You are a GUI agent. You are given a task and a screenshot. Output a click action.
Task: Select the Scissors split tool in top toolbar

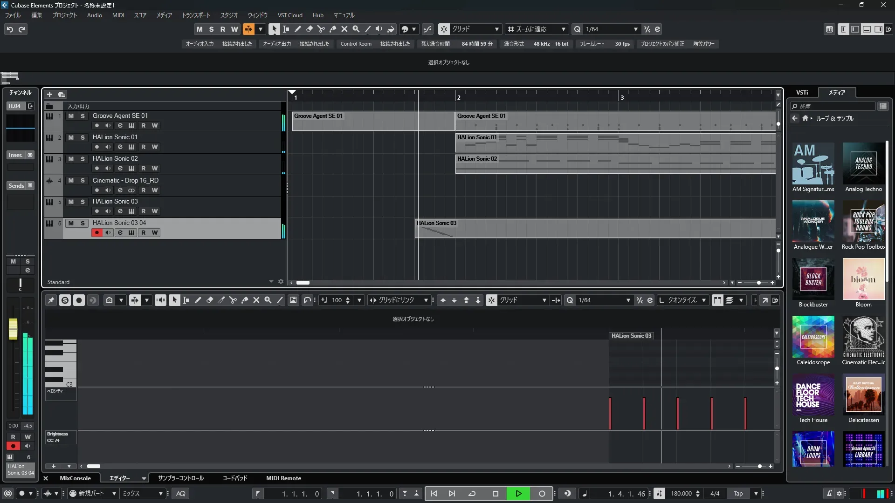tap(321, 29)
